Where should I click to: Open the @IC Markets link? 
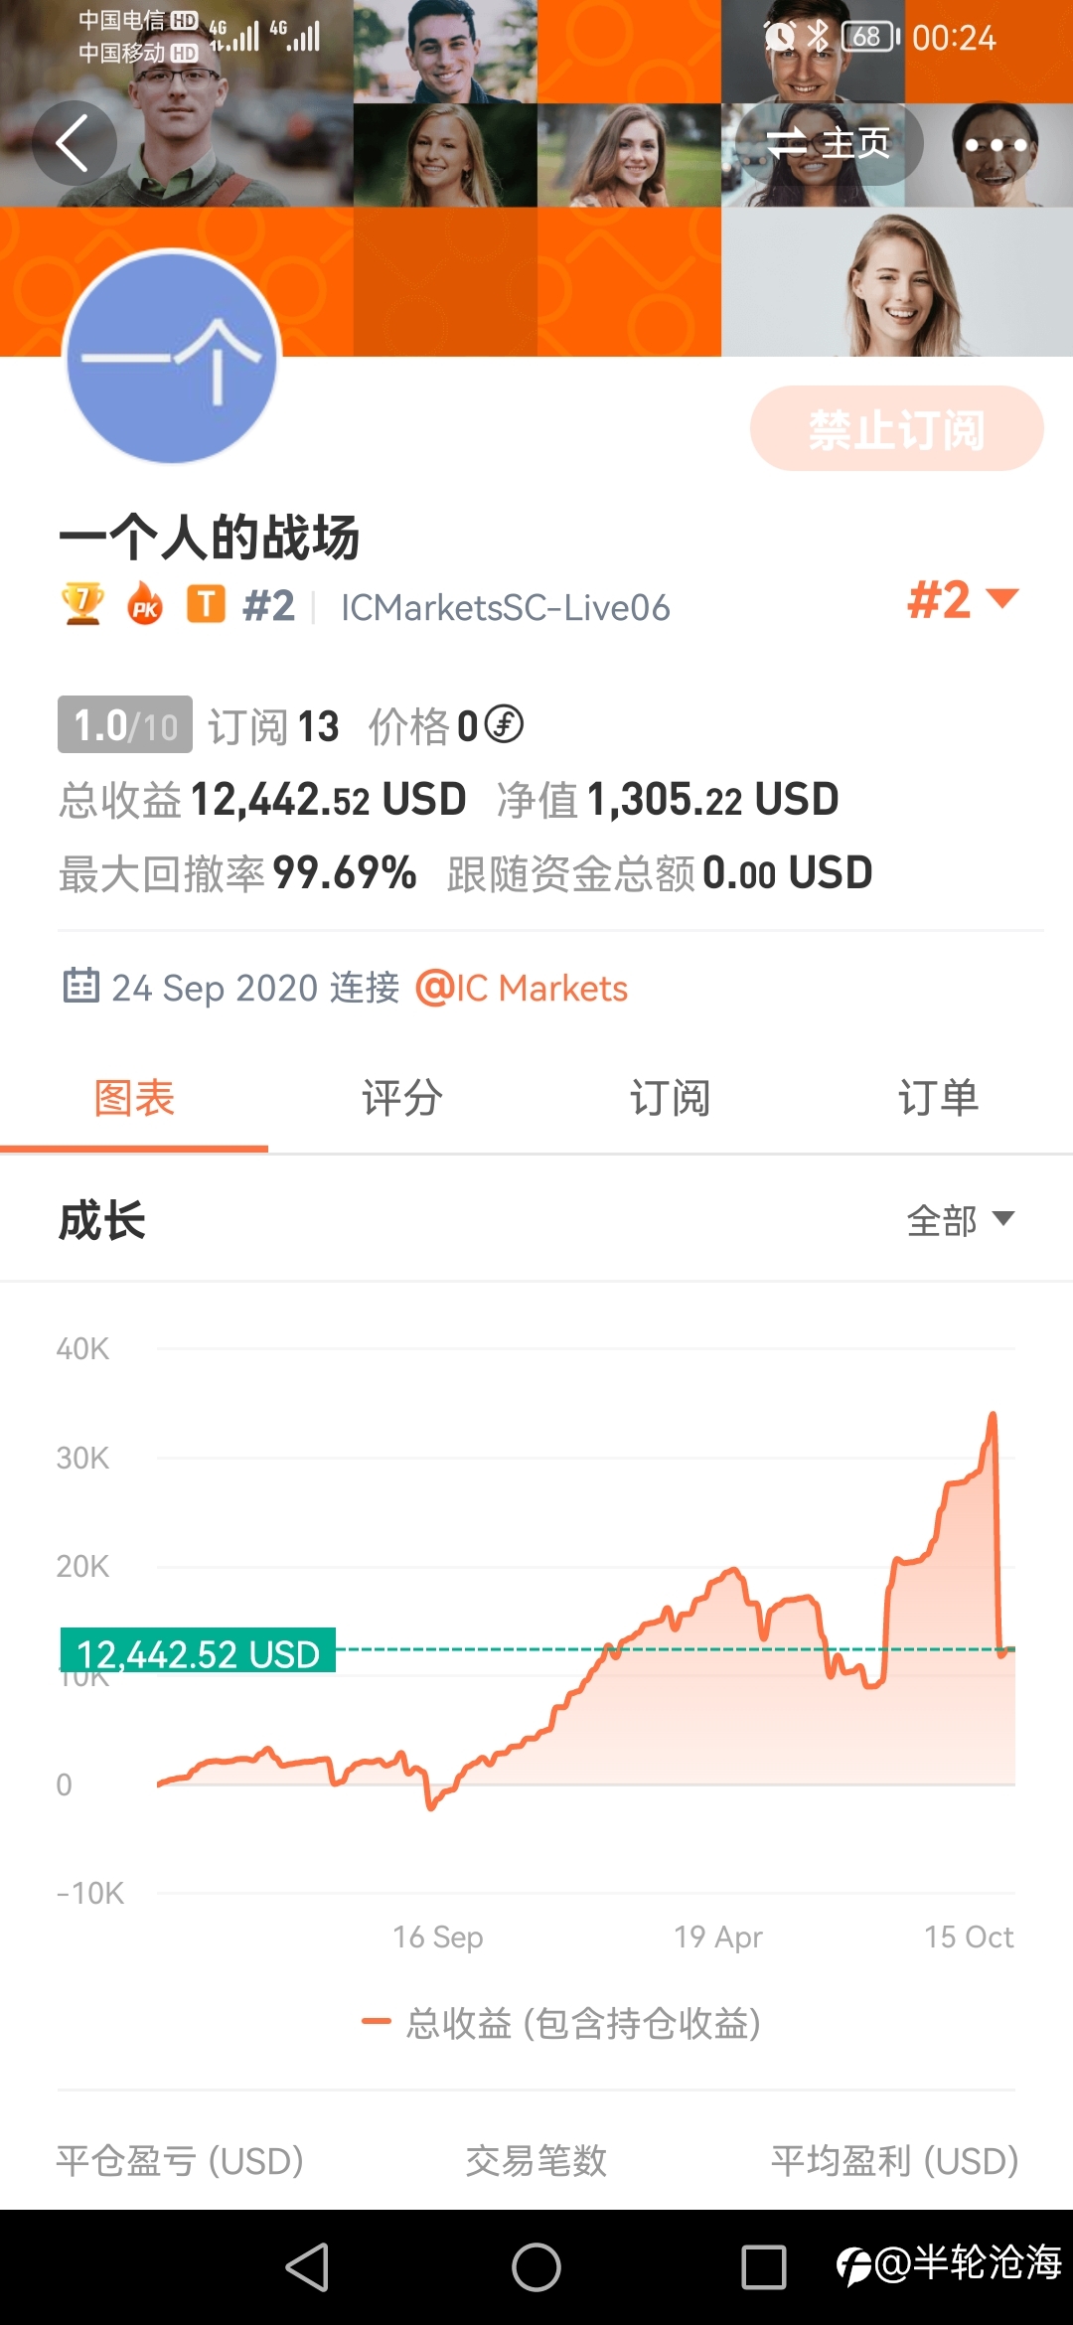(522, 988)
